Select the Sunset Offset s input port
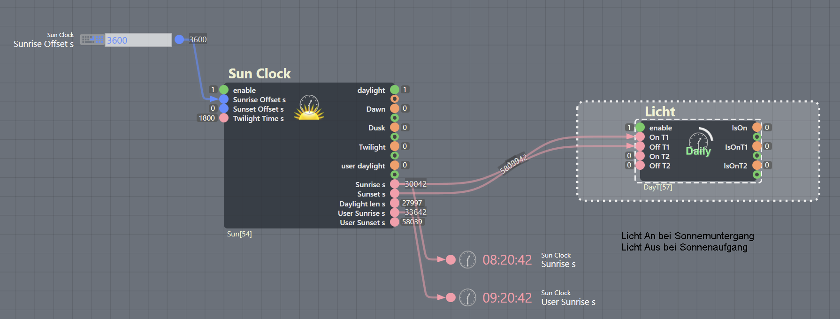This screenshot has width=840, height=319. click(x=224, y=109)
